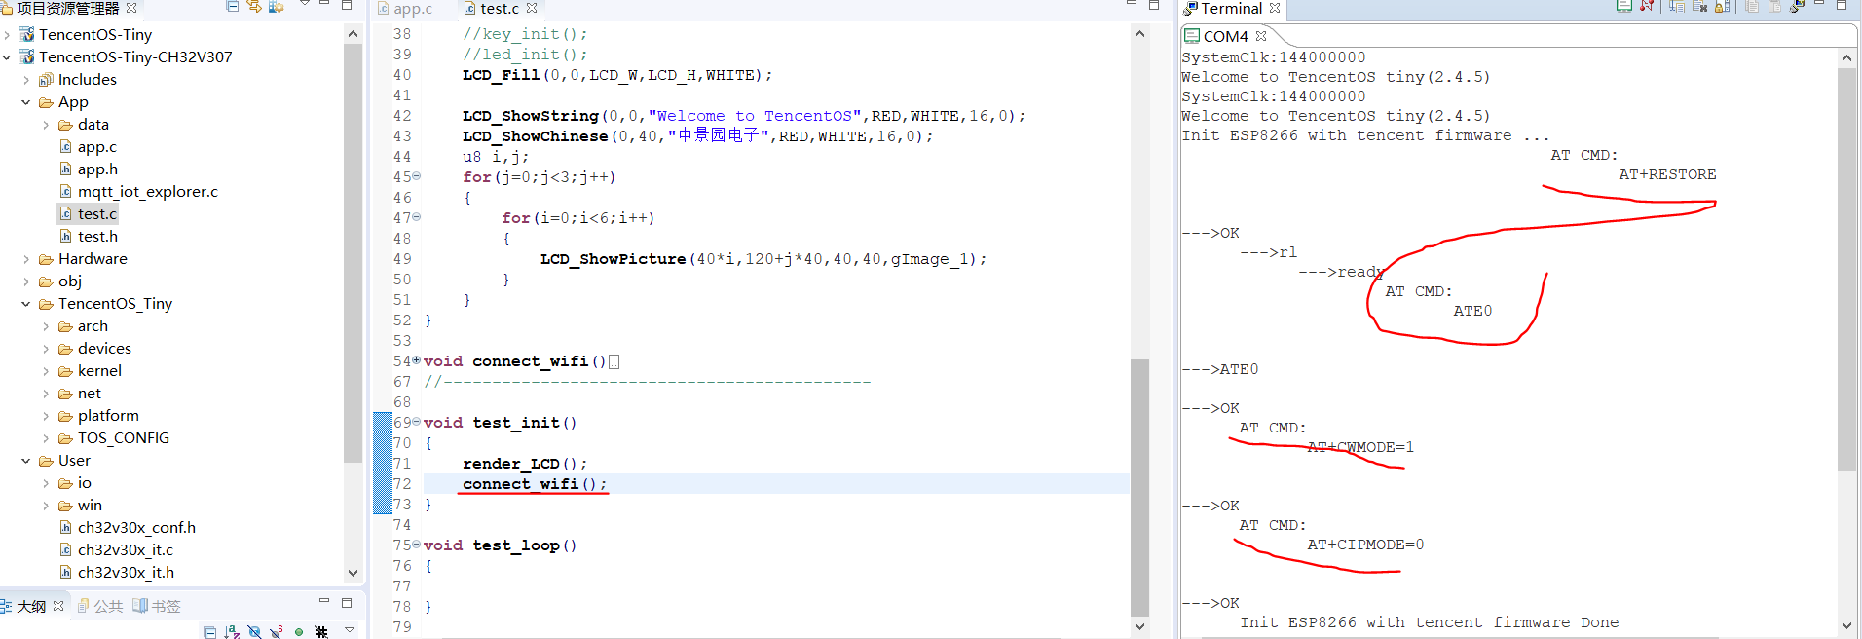Click the green dot icon in outline toolbar
The image size is (1862, 639).
(x=299, y=632)
